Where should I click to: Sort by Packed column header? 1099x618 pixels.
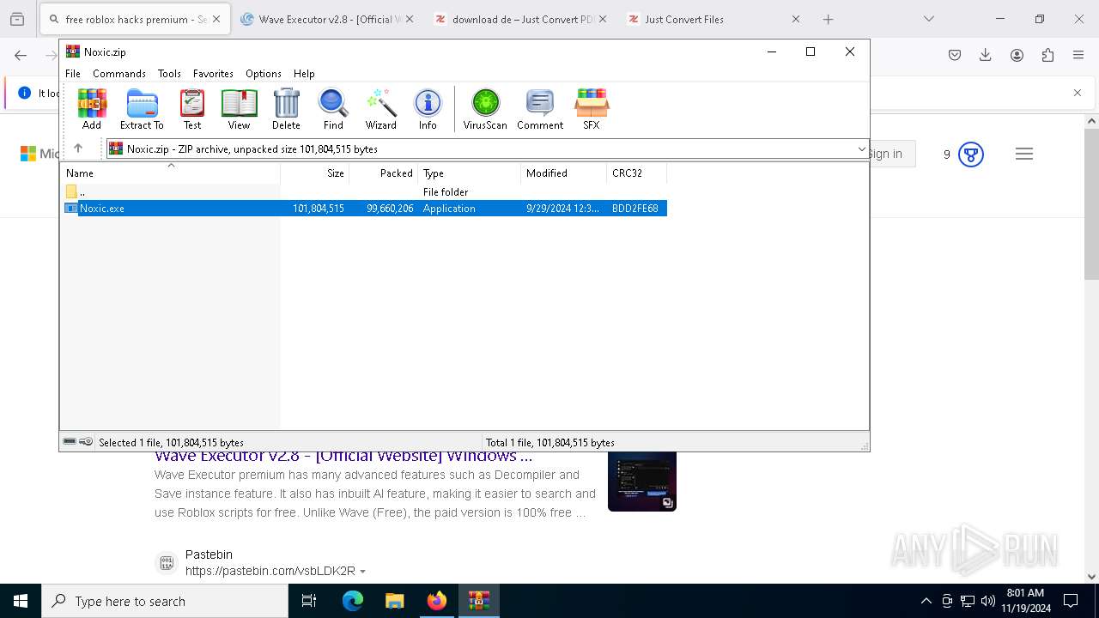click(x=384, y=173)
